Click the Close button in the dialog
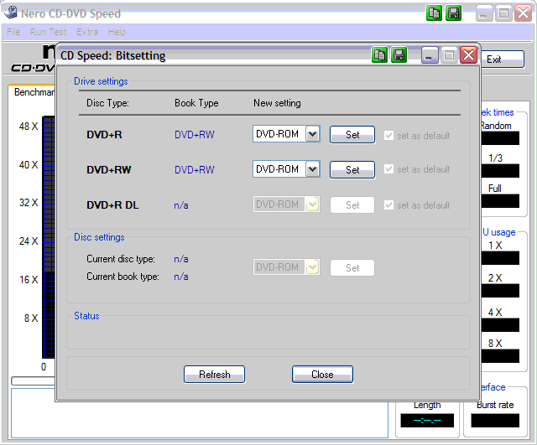The image size is (537, 445). [x=322, y=375]
